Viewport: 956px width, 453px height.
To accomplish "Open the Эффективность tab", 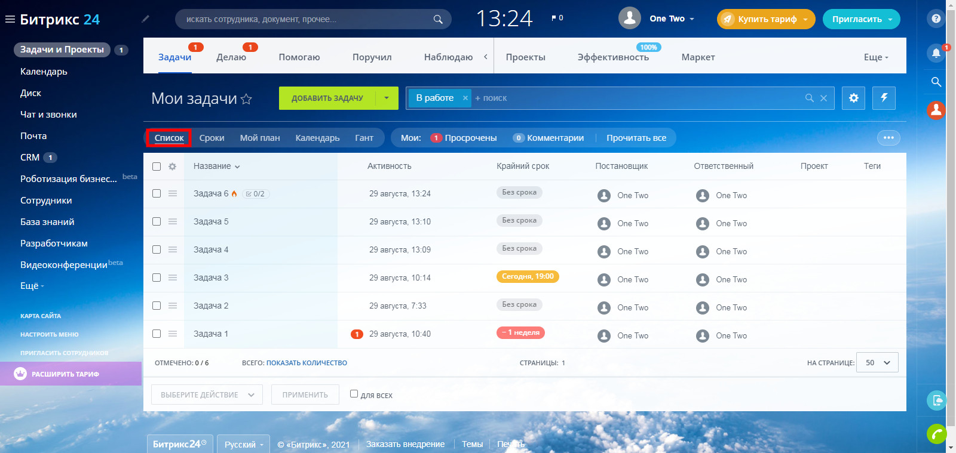I will coord(613,57).
